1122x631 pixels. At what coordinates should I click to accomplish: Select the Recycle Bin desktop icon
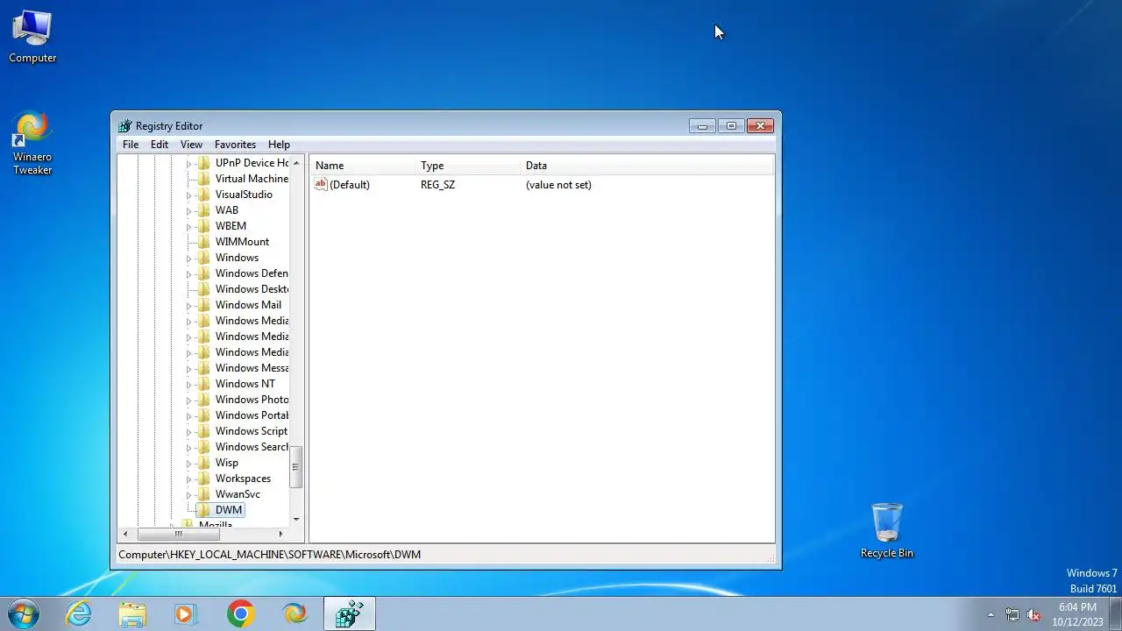coord(887,531)
